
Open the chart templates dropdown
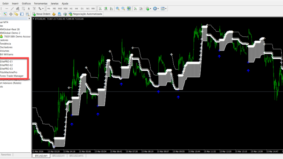[x=163, y=8]
